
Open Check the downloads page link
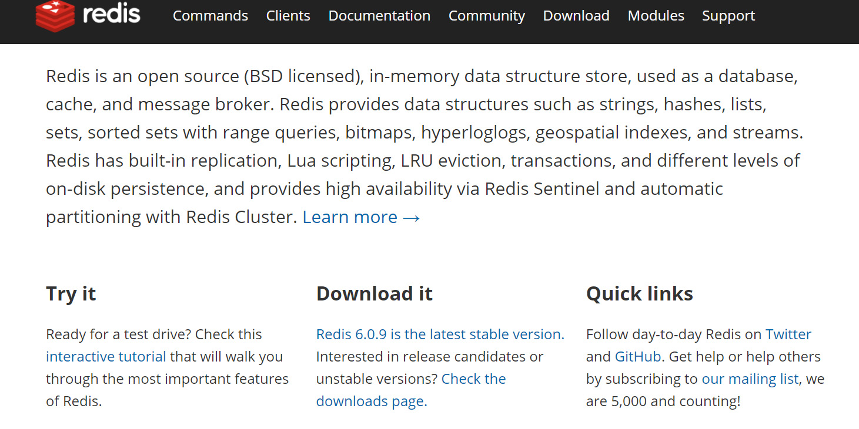(x=411, y=390)
